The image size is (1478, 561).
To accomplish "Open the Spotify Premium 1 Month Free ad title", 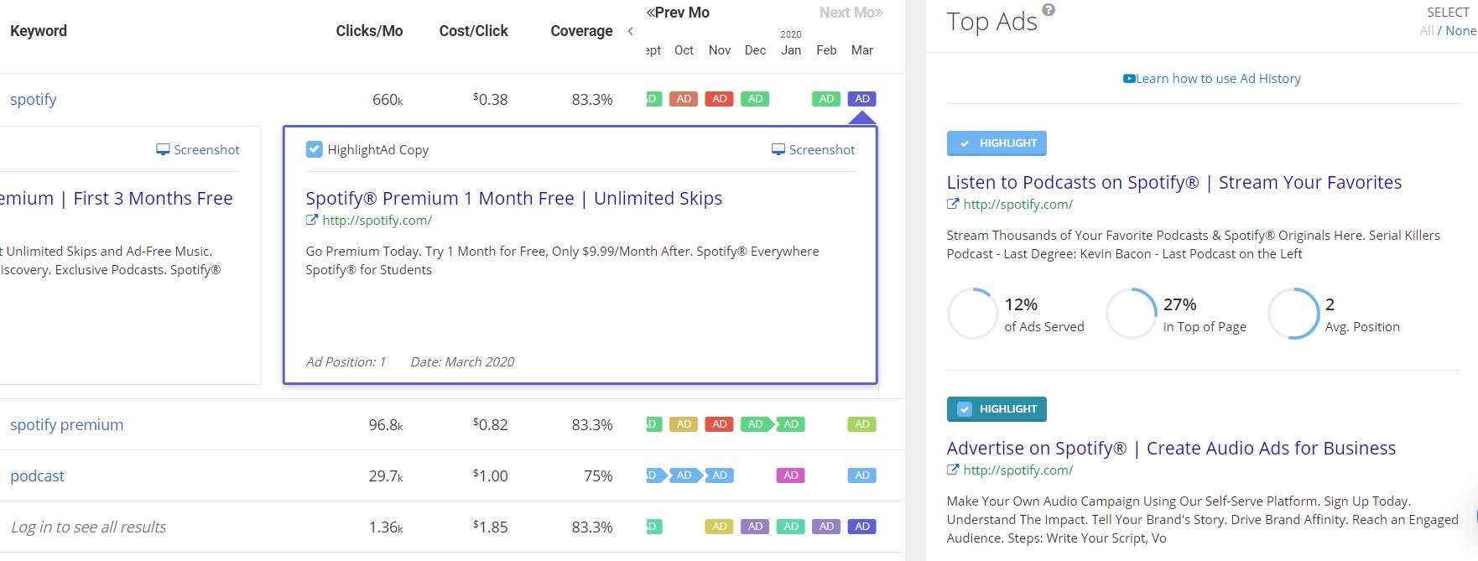I will (513, 198).
